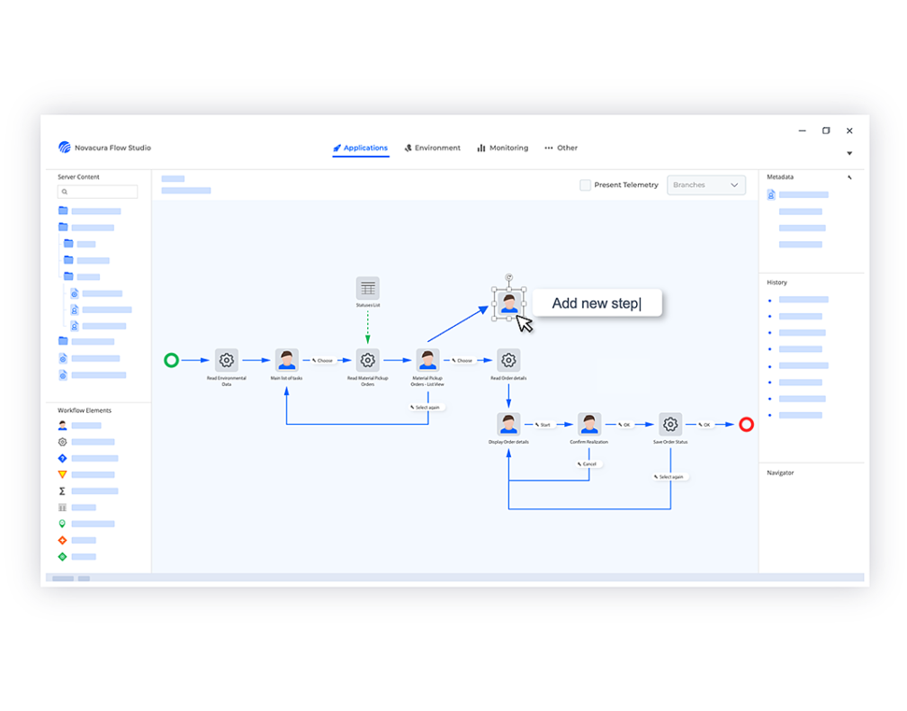The image size is (907, 711).
Task: Select the Read Environmental Data gear node
Action: coord(226,360)
